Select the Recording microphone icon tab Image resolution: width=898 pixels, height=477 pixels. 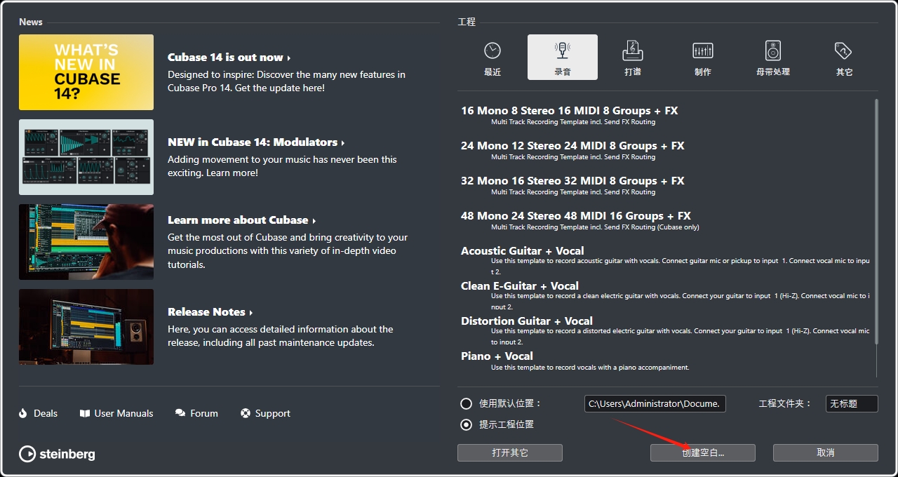[x=563, y=51]
